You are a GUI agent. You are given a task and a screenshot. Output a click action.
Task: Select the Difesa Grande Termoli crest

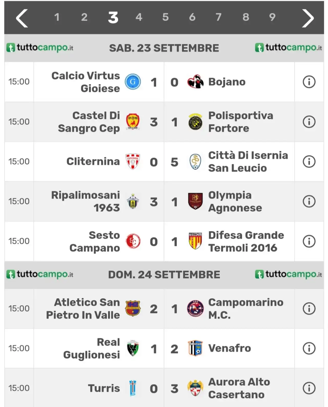tap(195, 241)
